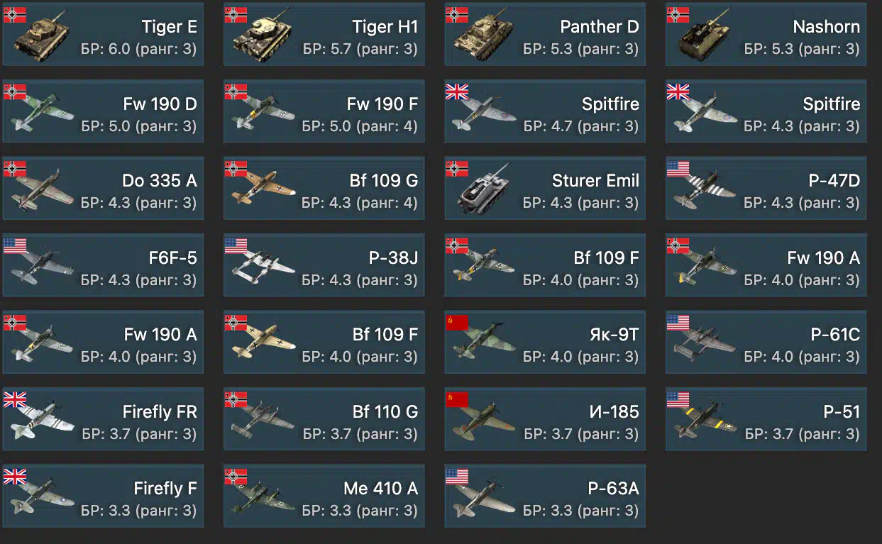Select the И-185 Soviet aircraft

(545, 418)
